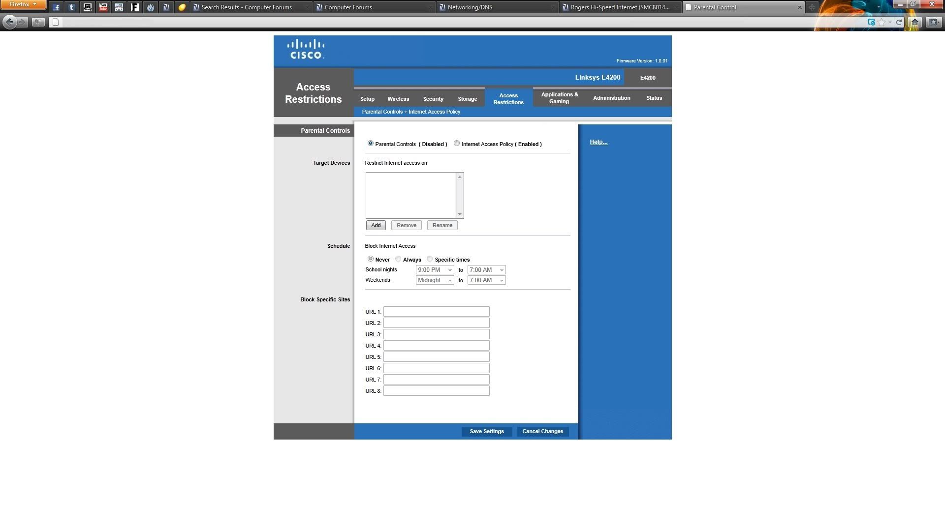Open School nights end time dropdown
Screen dimensions: 945x531
(x=486, y=270)
